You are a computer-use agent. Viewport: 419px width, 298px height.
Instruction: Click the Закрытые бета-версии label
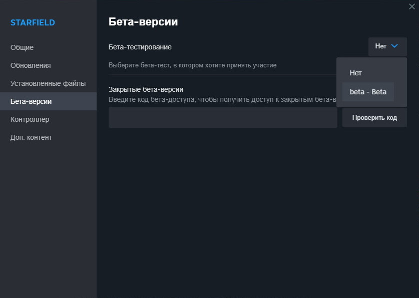pos(146,89)
